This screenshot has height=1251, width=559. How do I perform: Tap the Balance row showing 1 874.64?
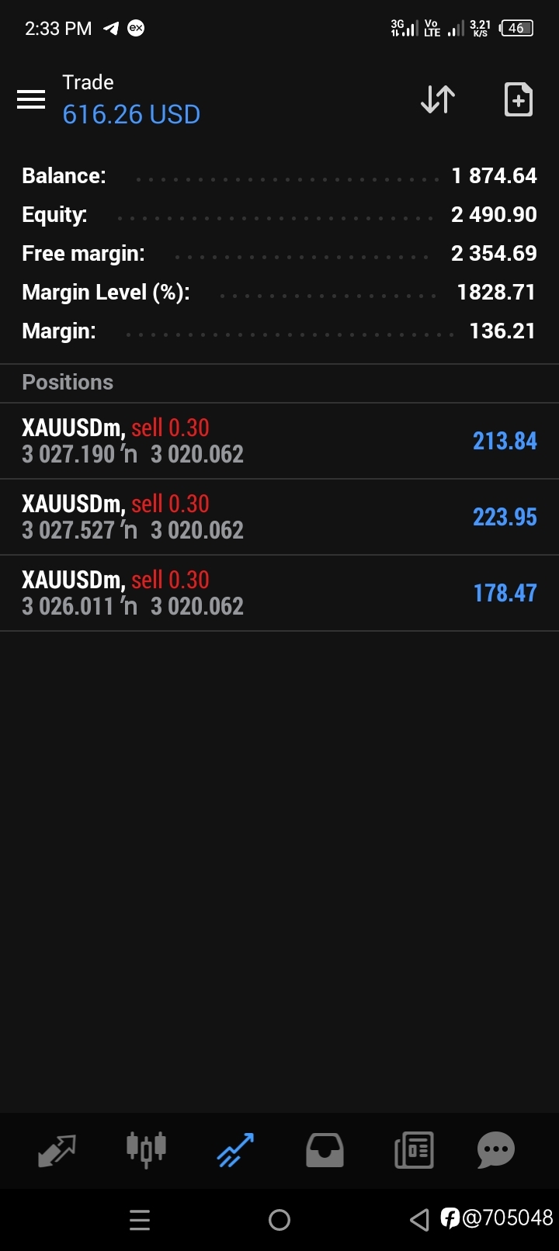pos(279,176)
